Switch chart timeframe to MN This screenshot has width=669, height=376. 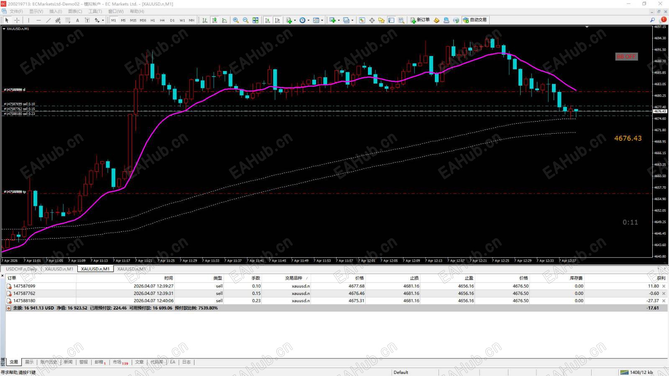coord(192,20)
